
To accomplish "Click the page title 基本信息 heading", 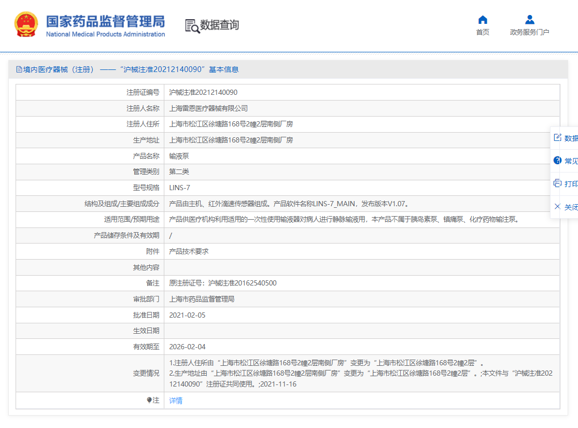I will point(224,69).
